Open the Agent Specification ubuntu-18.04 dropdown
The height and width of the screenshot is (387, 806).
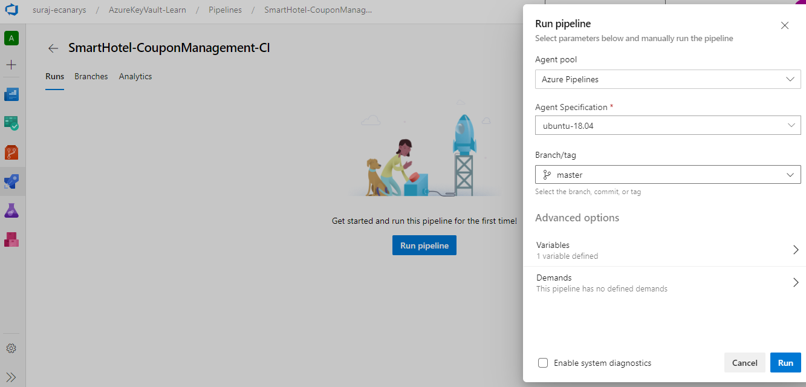pos(668,125)
